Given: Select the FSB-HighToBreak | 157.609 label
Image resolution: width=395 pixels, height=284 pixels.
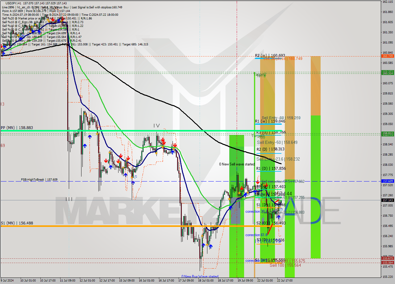Looking at the screenshot, I should click(x=39, y=179).
